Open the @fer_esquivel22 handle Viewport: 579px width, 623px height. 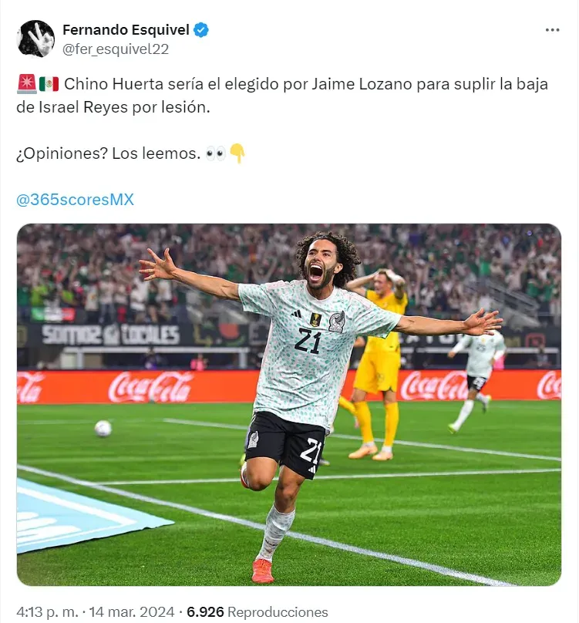pos(116,49)
